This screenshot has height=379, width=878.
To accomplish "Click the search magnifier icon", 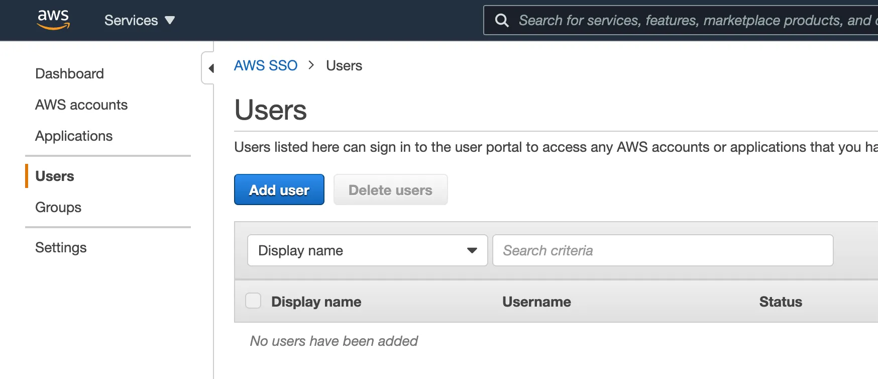I will tap(502, 20).
